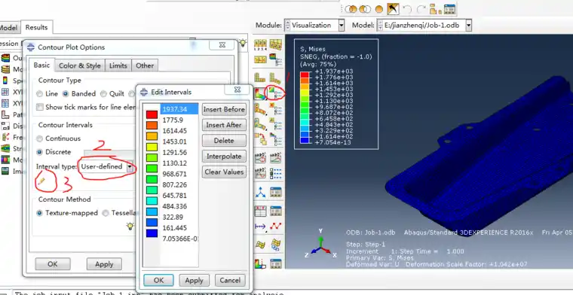Image resolution: width=573 pixels, height=295 pixels.
Task: Click Output Databases icon in results tree
Action: 5,58
